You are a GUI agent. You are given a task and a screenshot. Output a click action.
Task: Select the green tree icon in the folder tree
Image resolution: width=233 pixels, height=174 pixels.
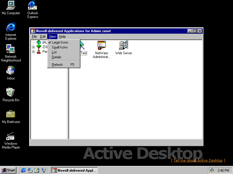click(39, 47)
